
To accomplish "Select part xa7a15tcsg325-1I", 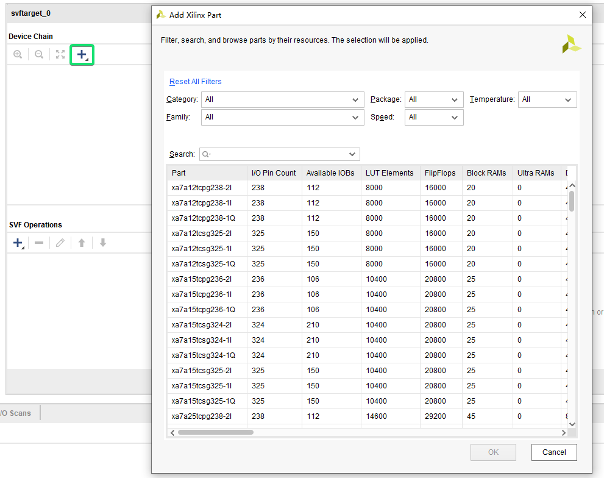I will click(367, 386).
